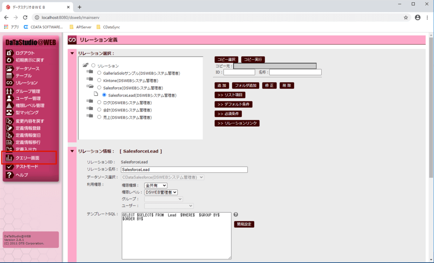Collapse the リレーション選択 section triangle
This screenshot has height=263, width=434.
(x=72, y=53)
